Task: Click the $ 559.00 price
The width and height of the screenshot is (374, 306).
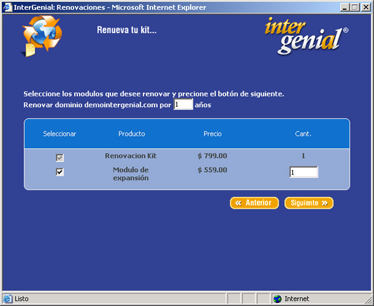Action: pyautogui.click(x=213, y=170)
